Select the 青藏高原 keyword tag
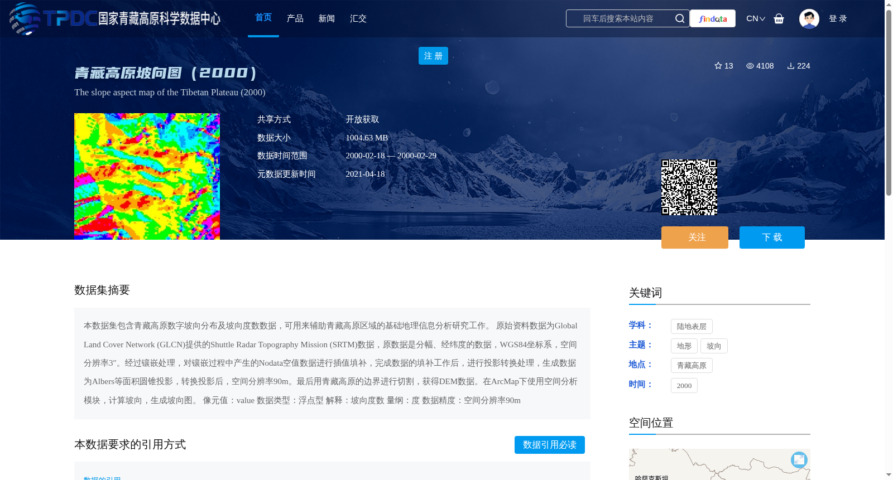This screenshot has height=480, width=893. (692, 365)
